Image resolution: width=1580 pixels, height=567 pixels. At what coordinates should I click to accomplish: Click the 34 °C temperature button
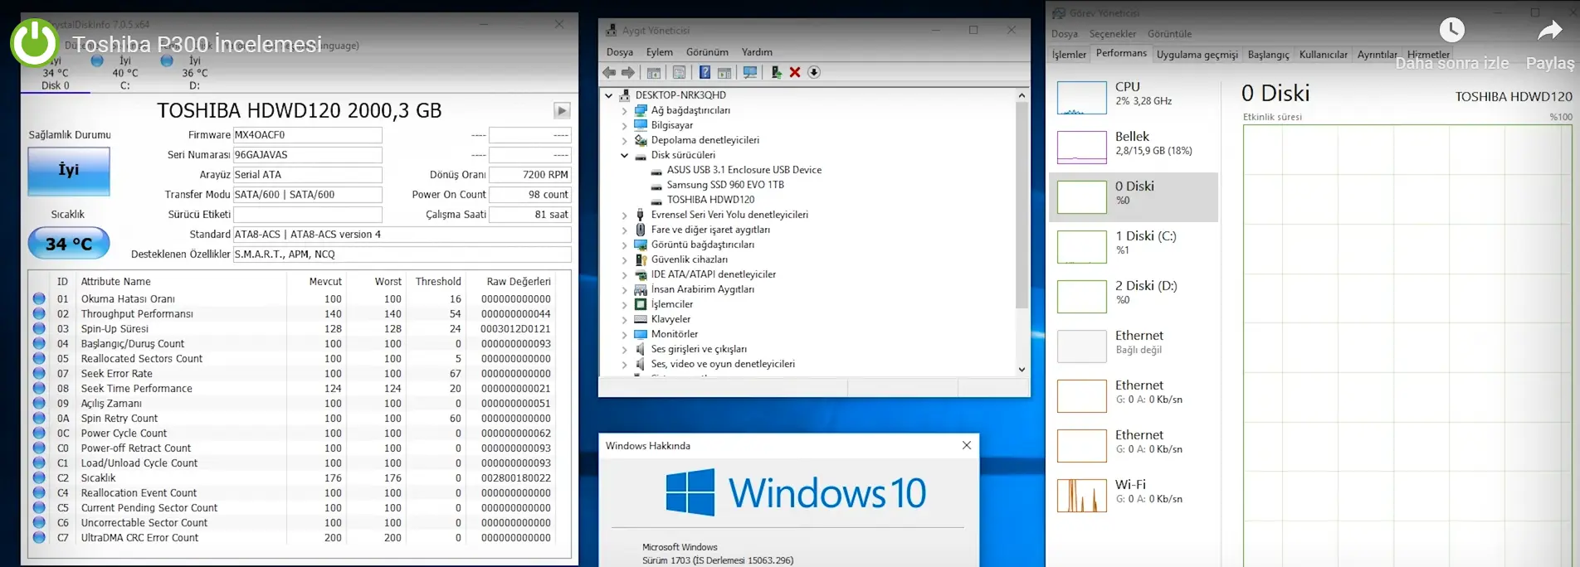[x=69, y=244]
